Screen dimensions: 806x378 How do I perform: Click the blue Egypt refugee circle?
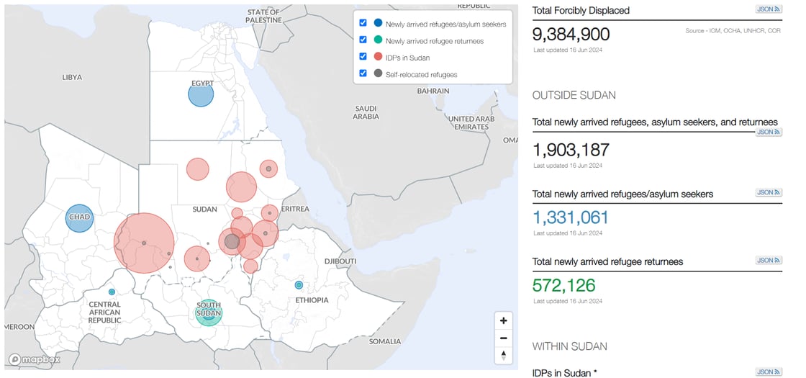click(x=201, y=94)
